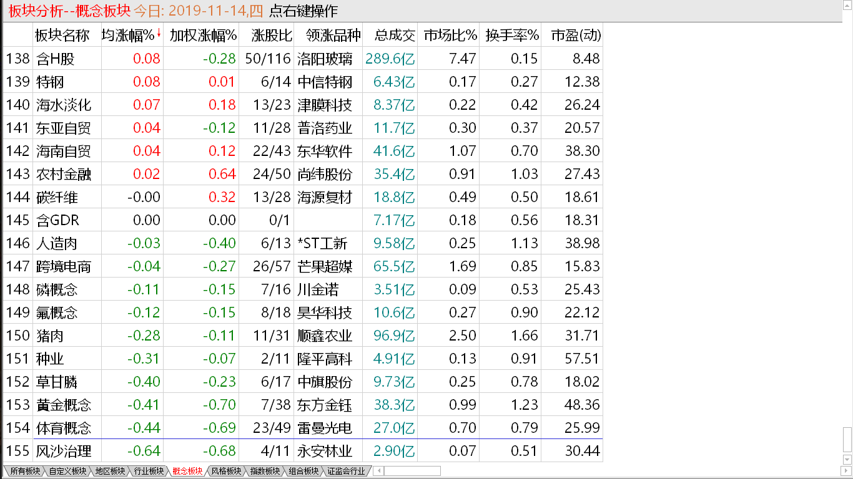
Task: Click leading stock 尚纬股份
Action: point(325,174)
